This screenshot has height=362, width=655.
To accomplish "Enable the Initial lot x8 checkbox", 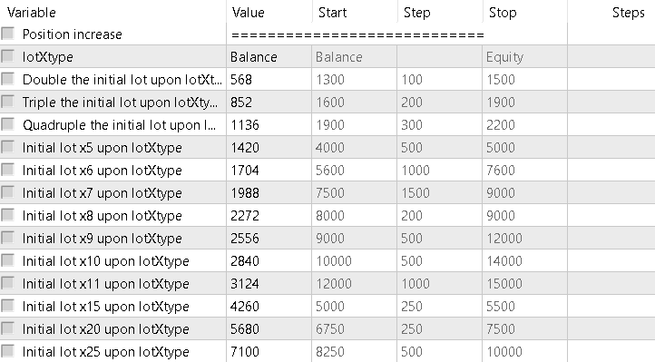I will (x=8, y=215).
